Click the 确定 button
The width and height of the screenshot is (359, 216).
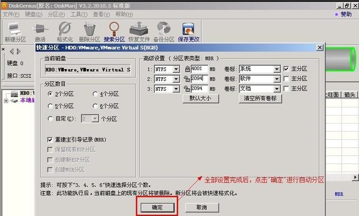point(157,207)
